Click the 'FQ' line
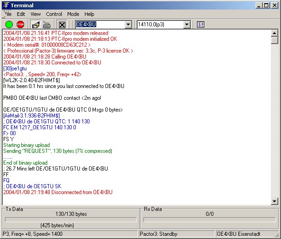Viewport: 281px width, 239px height. tap(6, 180)
